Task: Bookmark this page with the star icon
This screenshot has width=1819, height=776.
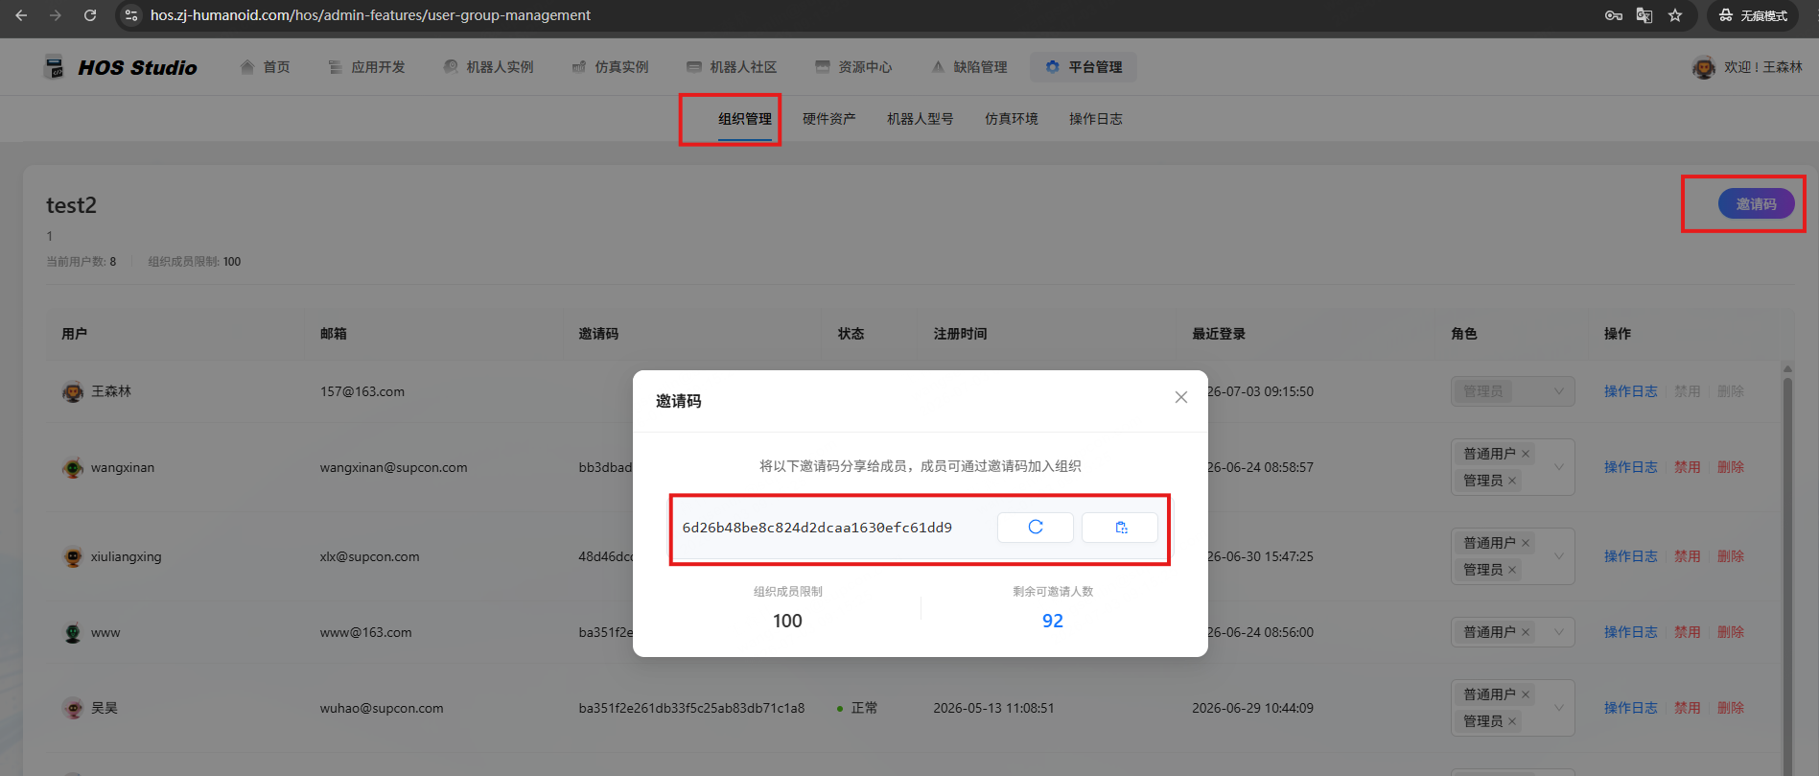Action: point(1675,15)
